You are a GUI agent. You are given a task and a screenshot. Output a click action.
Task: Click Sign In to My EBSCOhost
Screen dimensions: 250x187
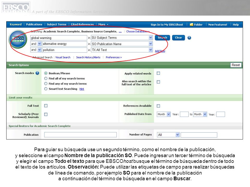(167, 24)
